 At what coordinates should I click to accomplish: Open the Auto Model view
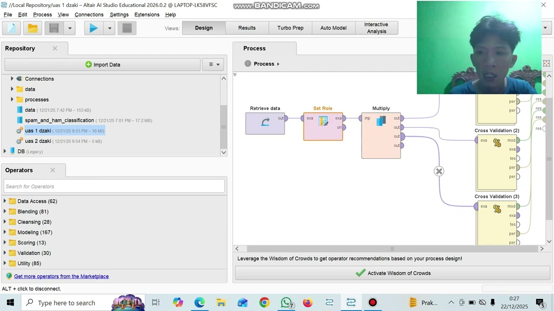point(333,28)
